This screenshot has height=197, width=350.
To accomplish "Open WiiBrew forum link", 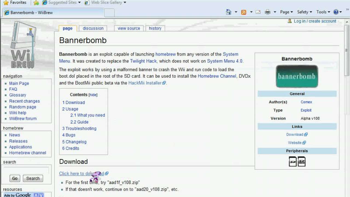I will tap(23, 118).
